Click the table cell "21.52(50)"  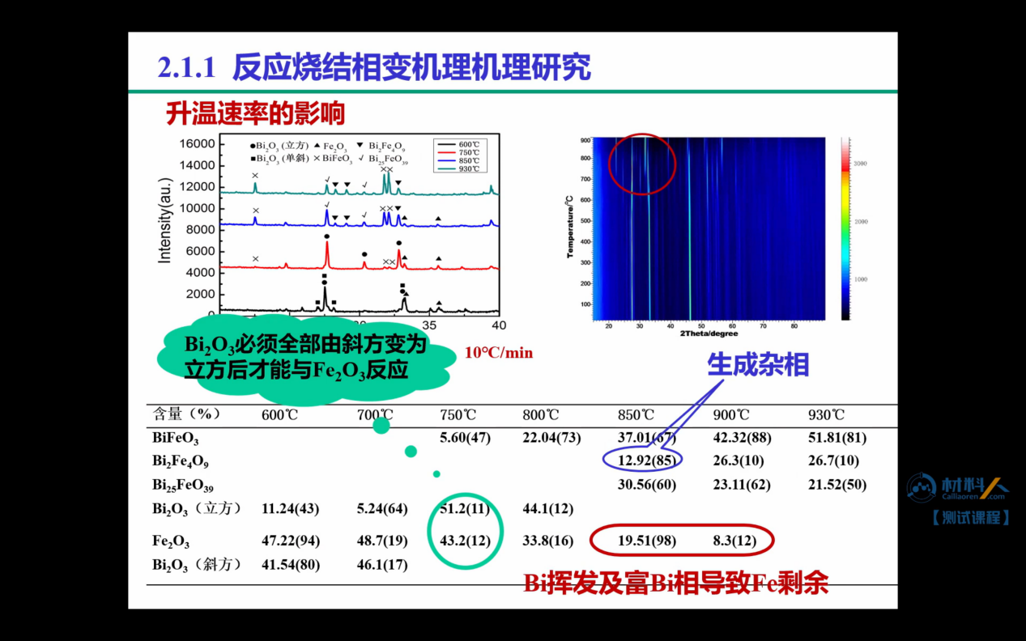coord(837,485)
